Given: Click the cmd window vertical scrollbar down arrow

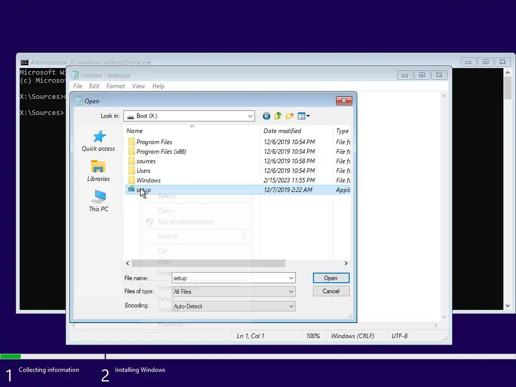Looking at the screenshot, I should coord(508,306).
